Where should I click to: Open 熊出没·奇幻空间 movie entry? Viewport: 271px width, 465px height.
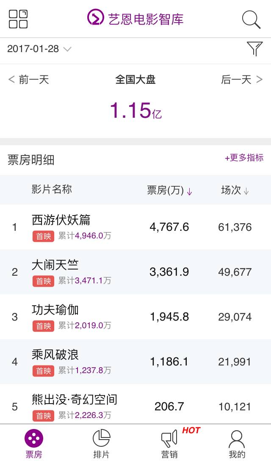tap(75, 399)
